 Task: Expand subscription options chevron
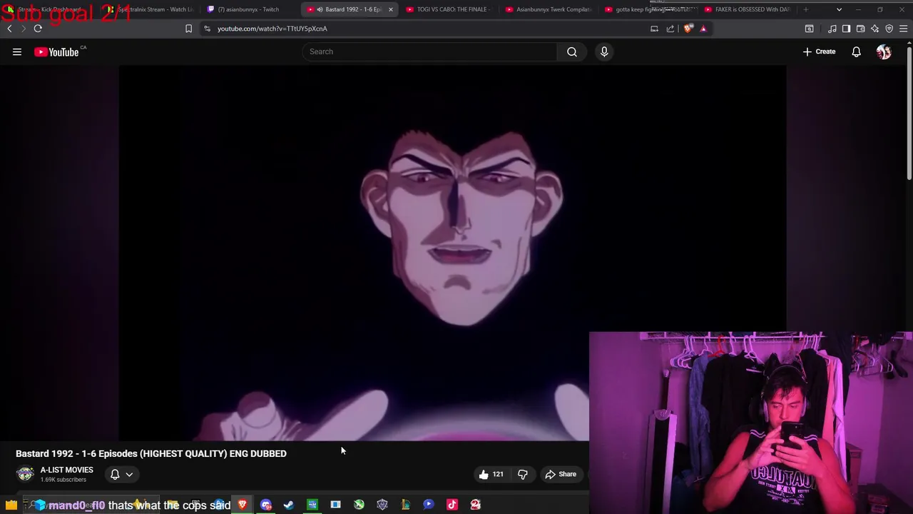coord(129,474)
